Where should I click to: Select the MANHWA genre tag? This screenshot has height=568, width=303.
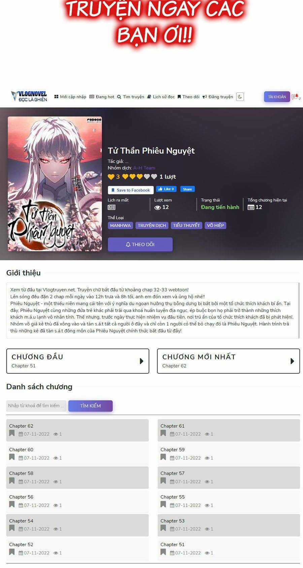pyautogui.click(x=120, y=225)
